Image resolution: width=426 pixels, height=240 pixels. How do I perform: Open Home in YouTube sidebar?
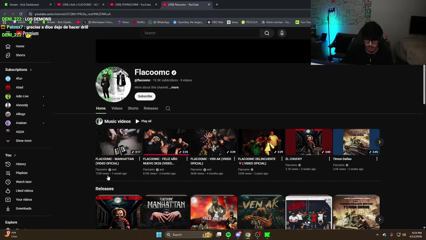pyautogui.click(x=20, y=46)
